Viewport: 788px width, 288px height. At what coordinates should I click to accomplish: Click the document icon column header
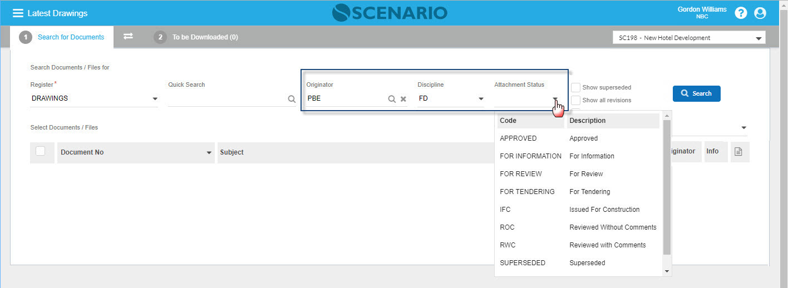point(738,152)
